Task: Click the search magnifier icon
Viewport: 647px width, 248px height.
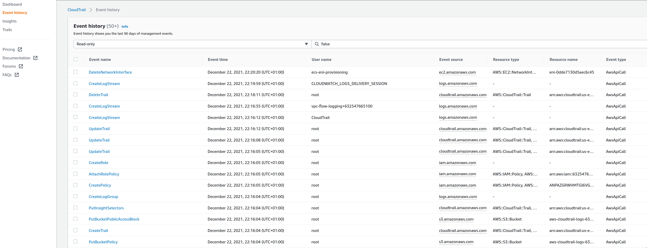Action: [x=317, y=44]
